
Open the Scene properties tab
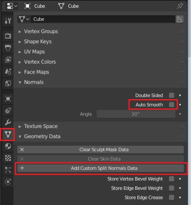[8, 72]
